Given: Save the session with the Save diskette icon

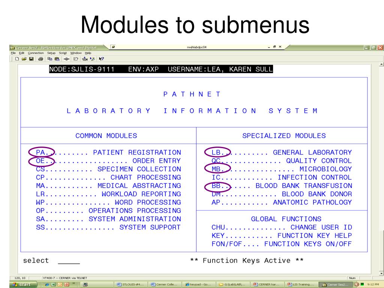Looking at the screenshot, I should pyautogui.click(x=31, y=59).
